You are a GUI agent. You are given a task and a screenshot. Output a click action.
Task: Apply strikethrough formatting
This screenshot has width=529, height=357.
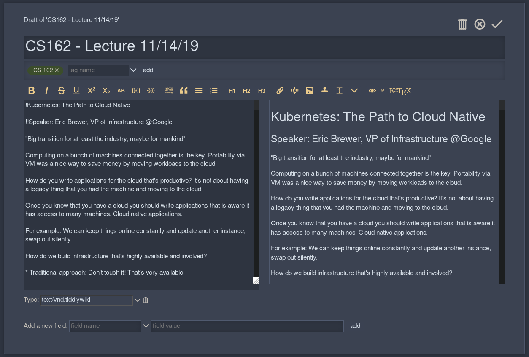(61, 90)
